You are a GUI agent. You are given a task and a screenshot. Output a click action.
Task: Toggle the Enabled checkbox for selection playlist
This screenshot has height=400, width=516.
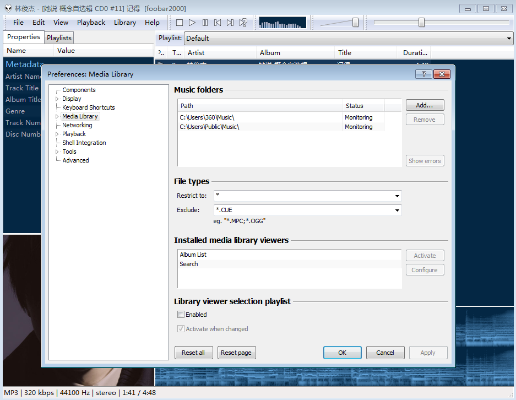point(181,315)
